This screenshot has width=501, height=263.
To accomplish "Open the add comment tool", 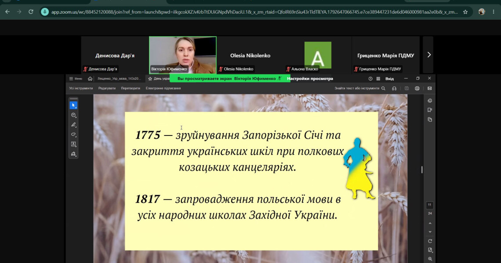I will (73, 115).
